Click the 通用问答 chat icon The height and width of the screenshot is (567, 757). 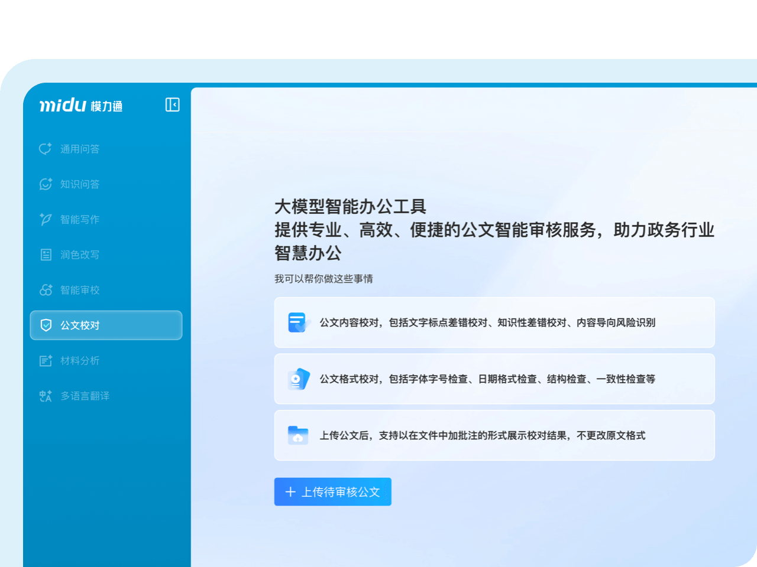point(46,149)
